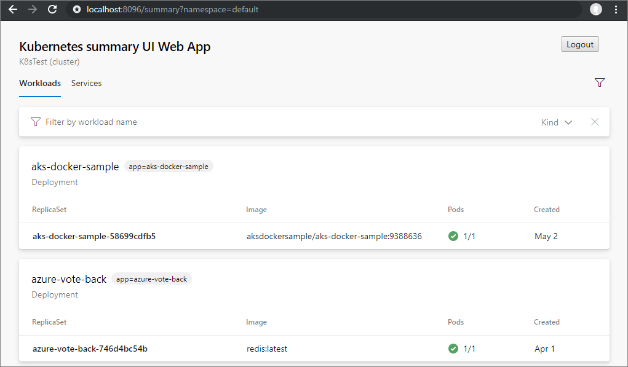
Task: Open the azure-vote-back deployment title
Action: point(69,279)
